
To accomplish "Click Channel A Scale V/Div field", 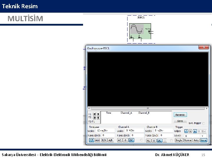I will (x=134, y=131).
